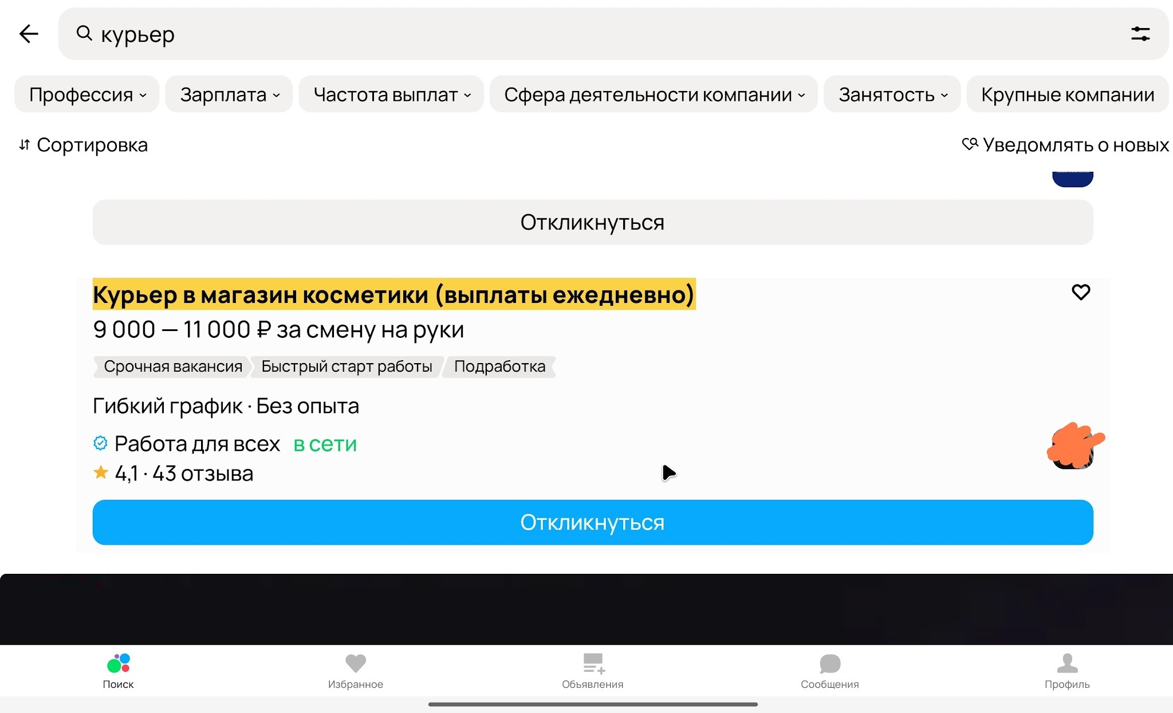
Task: Expand the Занятость filter
Action: click(x=891, y=94)
